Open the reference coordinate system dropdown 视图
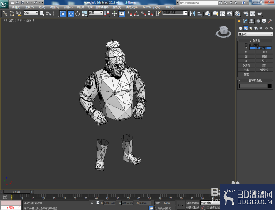This screenshot has height=210, width=275. (x=95, y=13)
